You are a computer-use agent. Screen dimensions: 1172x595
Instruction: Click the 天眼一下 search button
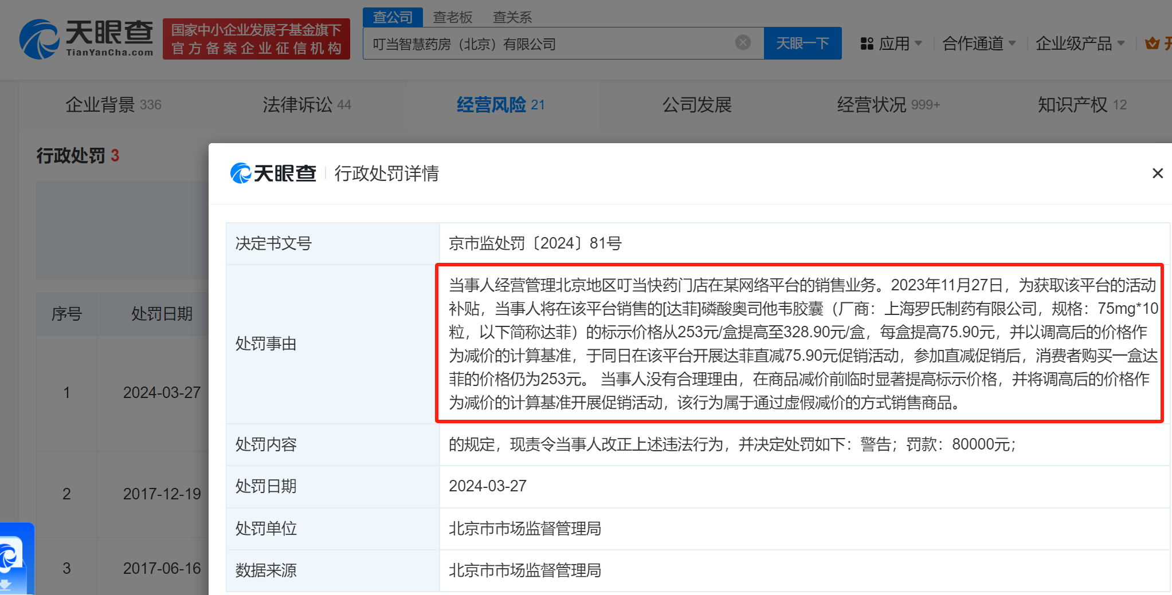tap(802, 43)
